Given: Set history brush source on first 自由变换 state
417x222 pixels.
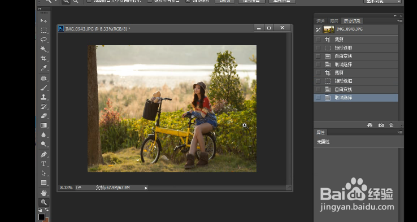Looking at the screenshot, I should click(318, 56).
